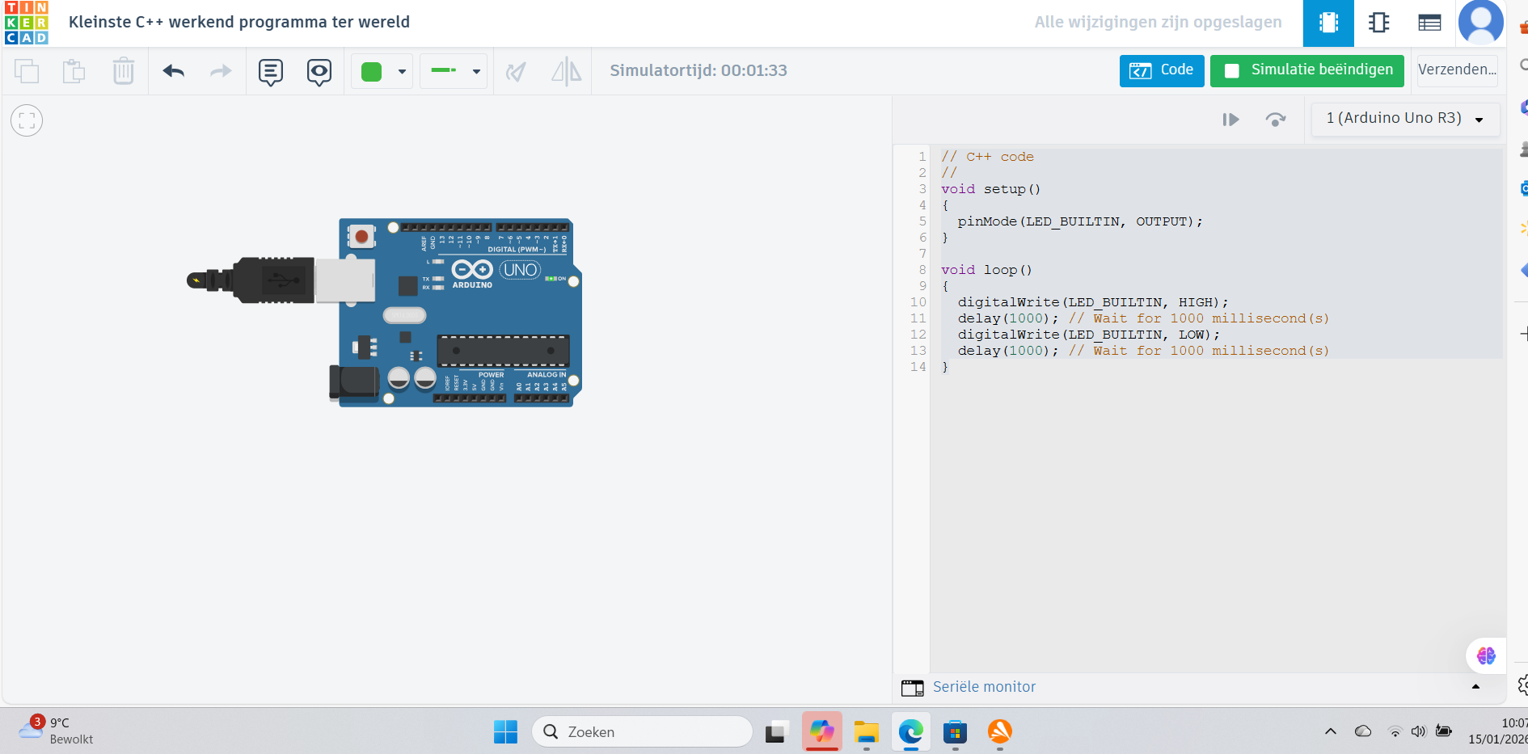Switch to circuit view

point(1328,23)
